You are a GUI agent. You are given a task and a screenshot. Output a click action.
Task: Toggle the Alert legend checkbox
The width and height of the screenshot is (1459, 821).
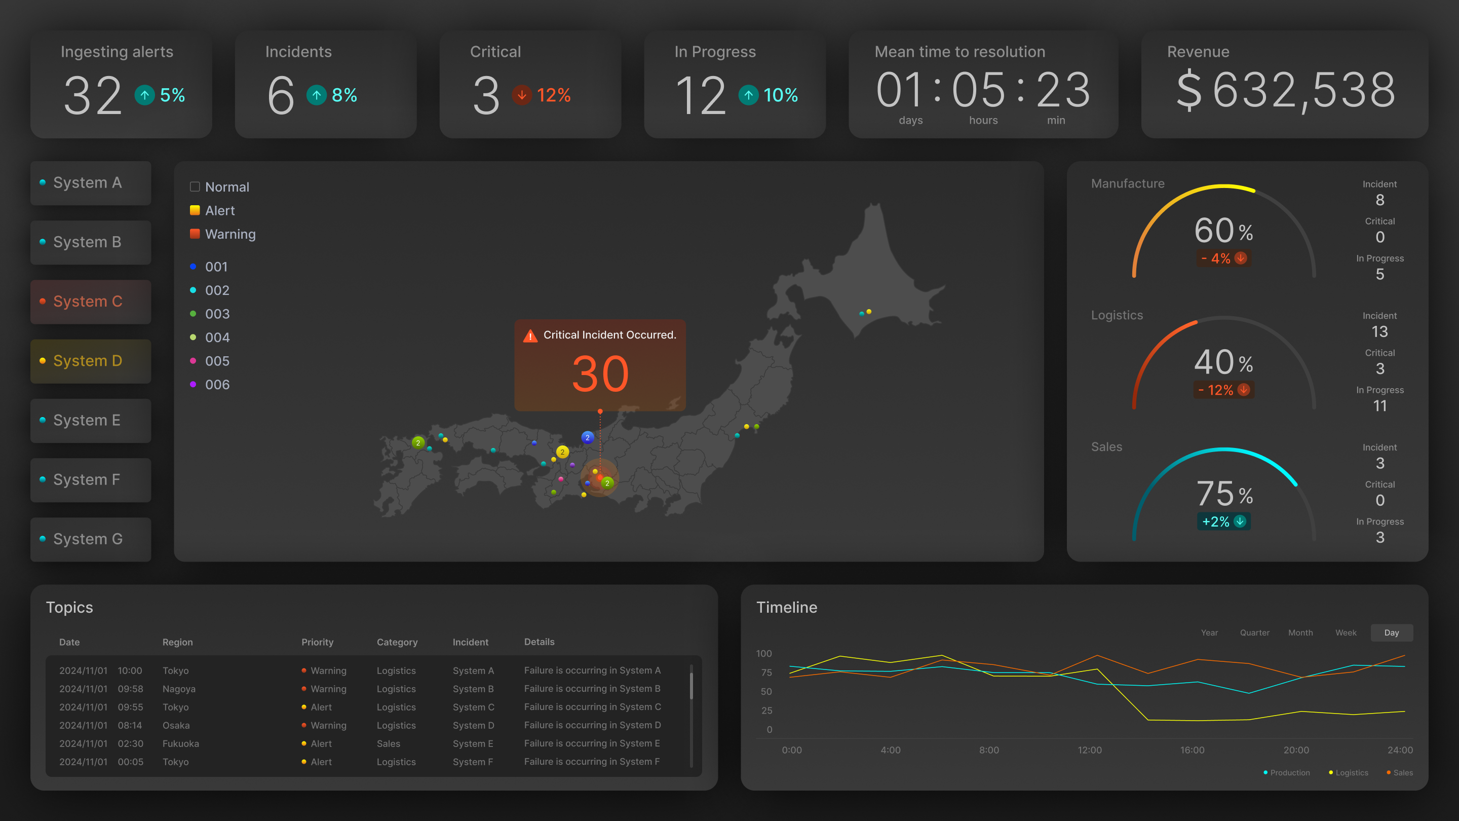click(195, 210)
